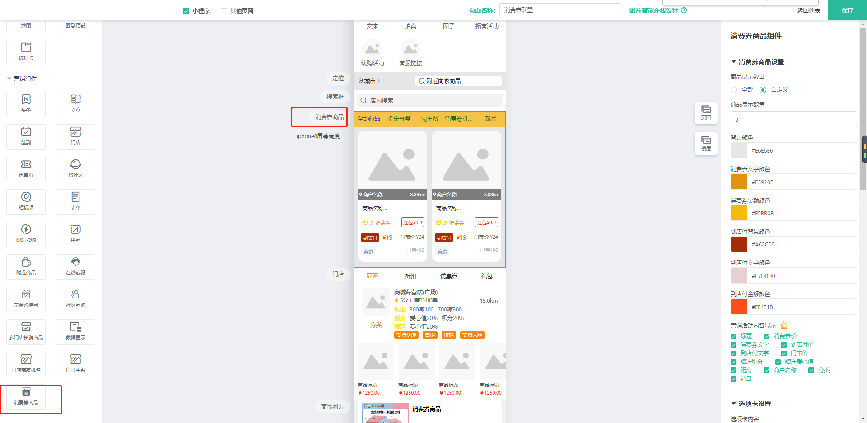This screenshot has height=423, width=867.
Task: Toggle the 到店付价 display checkbox
Action: point(784,345)
